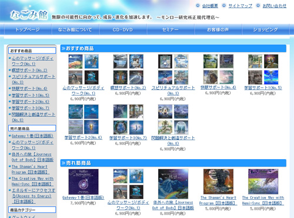The image size is (294, 218).
Task: Open sidebar link Gateway 1巻(日本語版)
Action: [32, 136]
